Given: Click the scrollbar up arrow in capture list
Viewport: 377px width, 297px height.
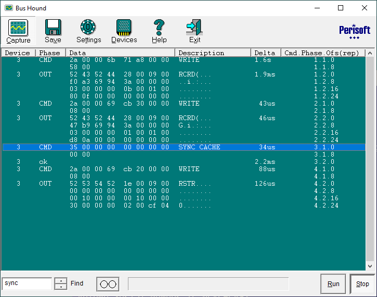Looking at the screenshot, I should point(370,53).
